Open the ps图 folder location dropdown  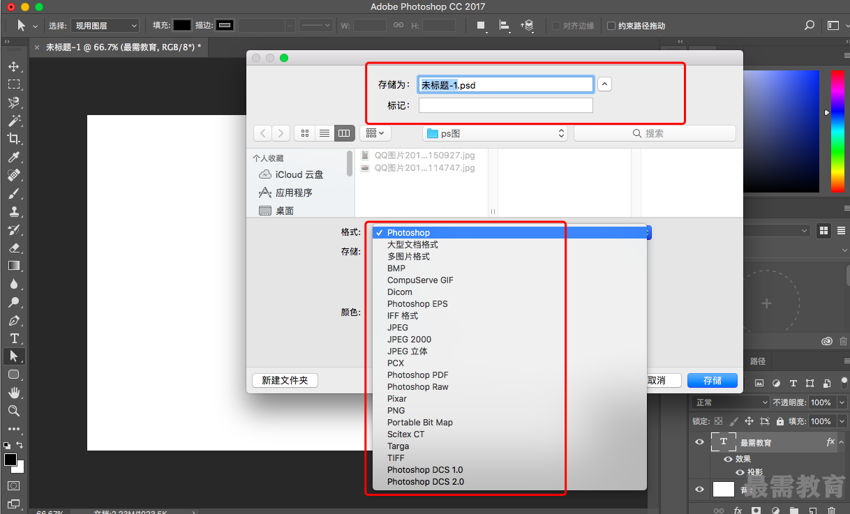(x=495, y=133)
